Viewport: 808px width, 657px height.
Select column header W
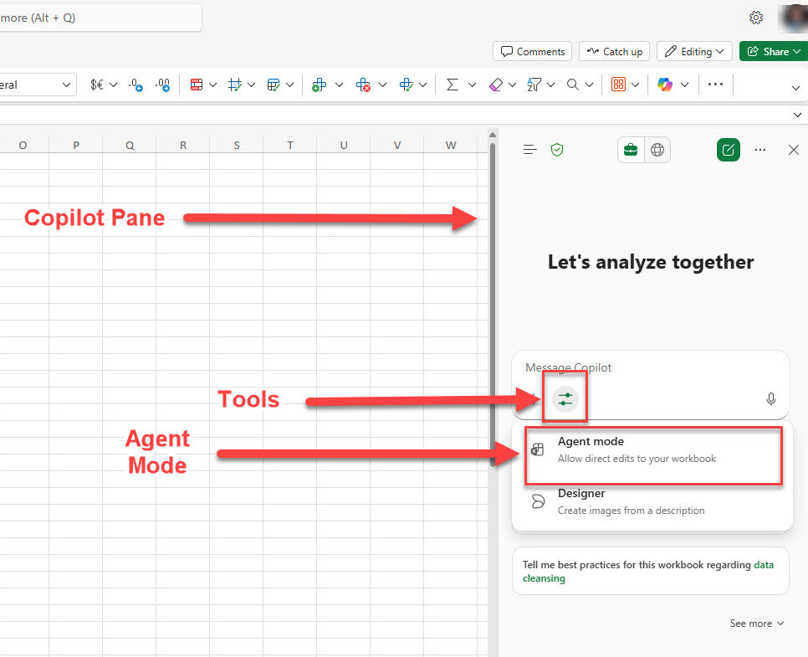pos(450,146)
